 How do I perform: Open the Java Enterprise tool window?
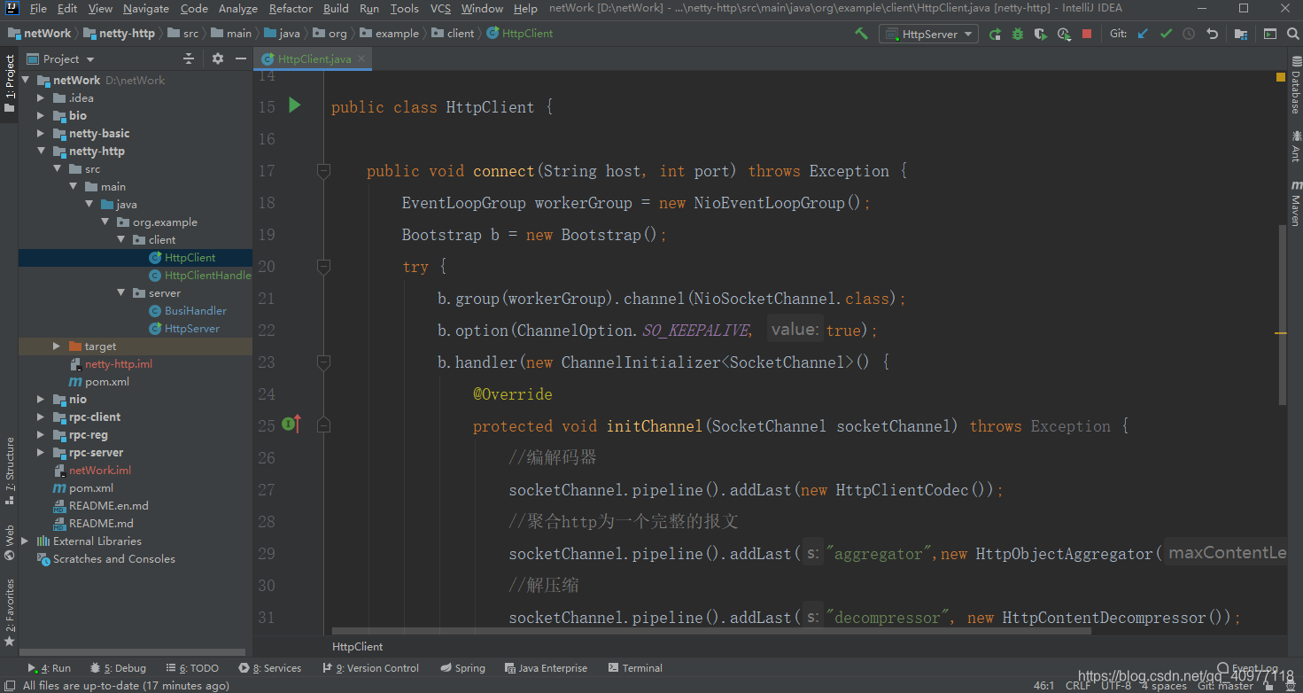point(546,668)
